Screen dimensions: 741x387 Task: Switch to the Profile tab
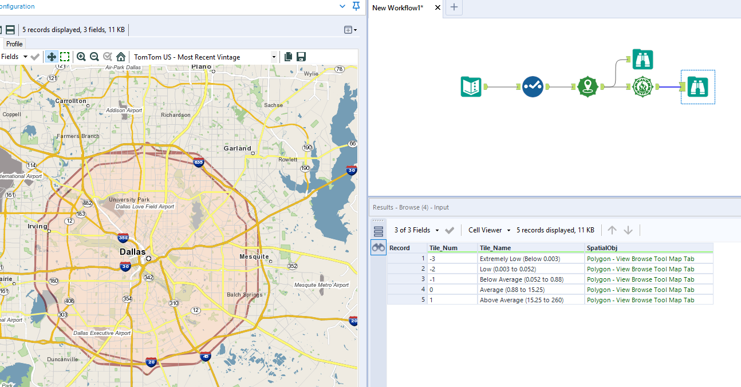(14, 44)
